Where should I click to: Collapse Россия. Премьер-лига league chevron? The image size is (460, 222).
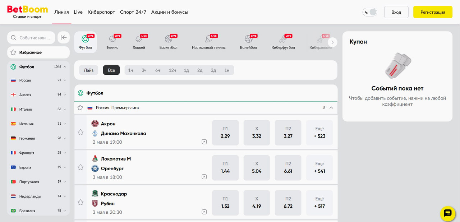tap(331, 107)
